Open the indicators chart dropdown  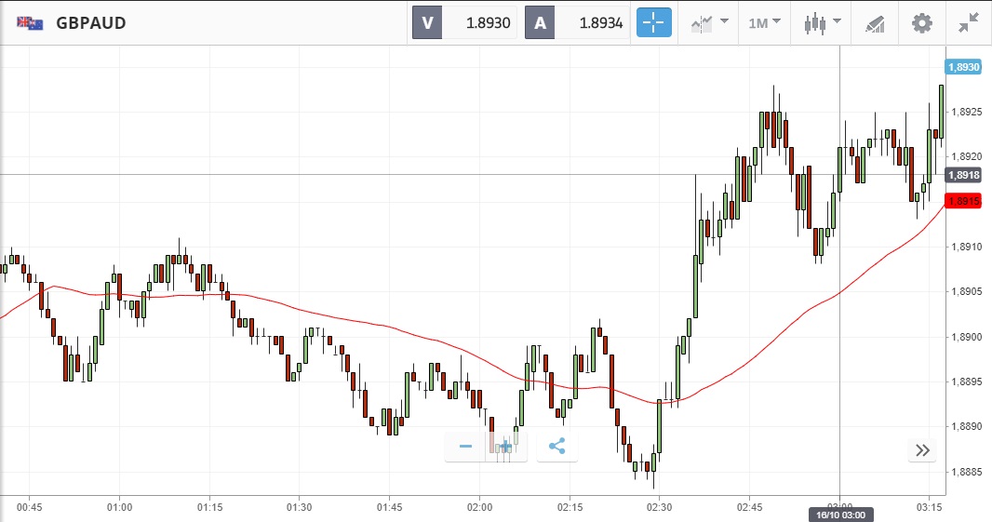pos(709,23)
